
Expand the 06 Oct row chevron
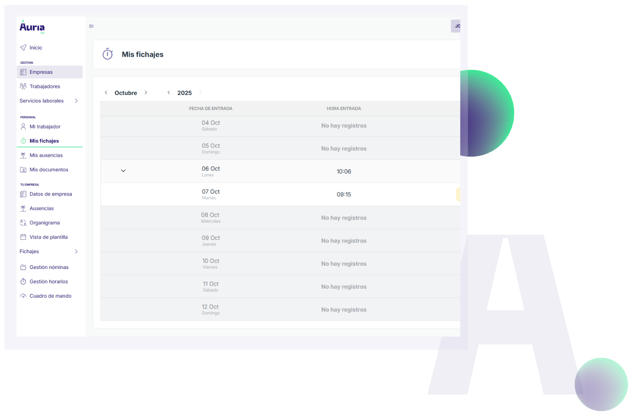(x=123, y=171)
